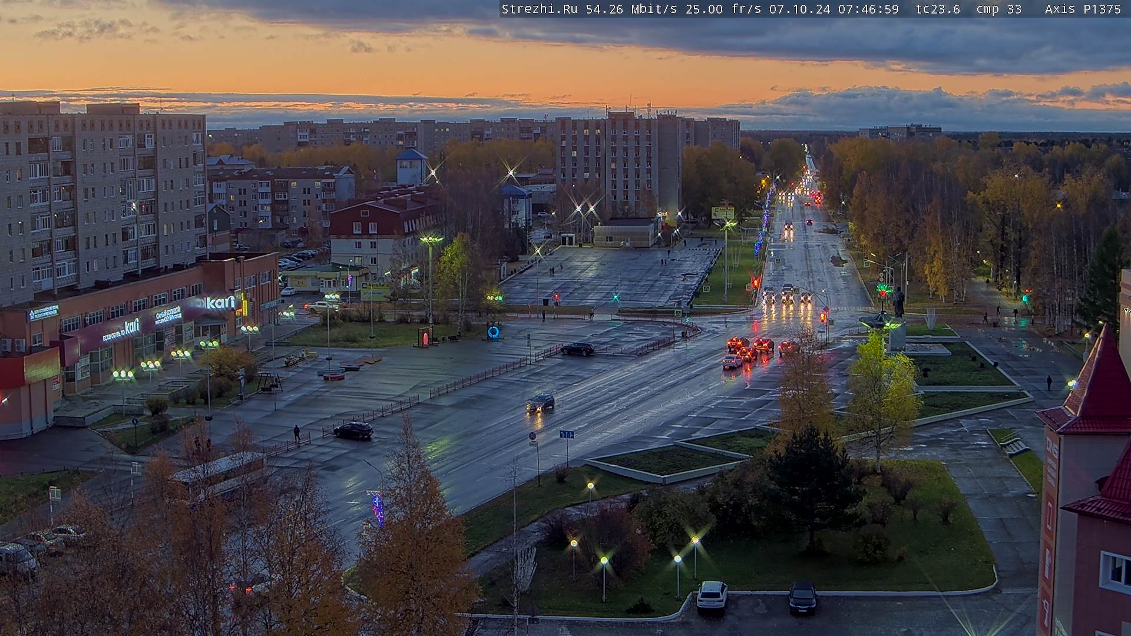
Task: Click the tc23.6 overlay value
Action: click(x=938, y=9)
